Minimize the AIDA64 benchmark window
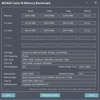 pos(87,3)
